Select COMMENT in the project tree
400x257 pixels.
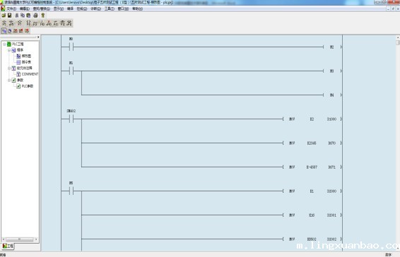click(30, 74)
